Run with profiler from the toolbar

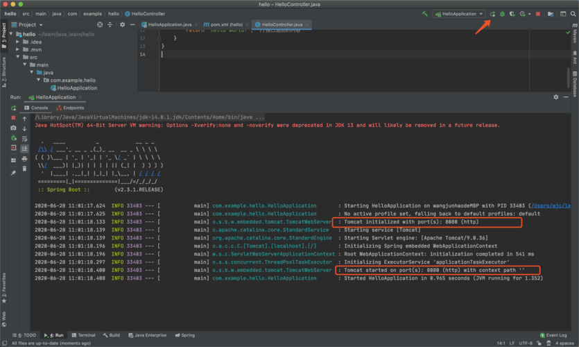(x=523, y=14)
